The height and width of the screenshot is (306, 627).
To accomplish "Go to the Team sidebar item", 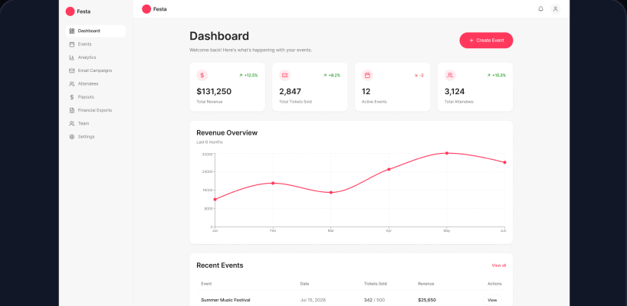I will coord(96,123).
